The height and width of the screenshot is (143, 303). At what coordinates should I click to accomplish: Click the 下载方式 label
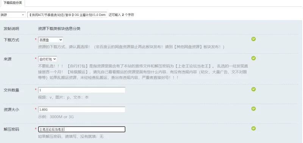tap(11, 40)
